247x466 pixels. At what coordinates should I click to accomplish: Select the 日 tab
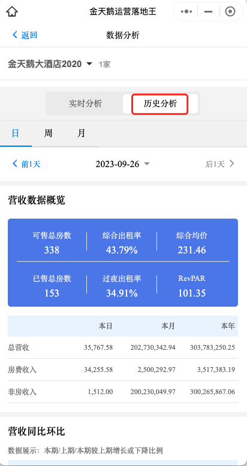tap(16, 133)
